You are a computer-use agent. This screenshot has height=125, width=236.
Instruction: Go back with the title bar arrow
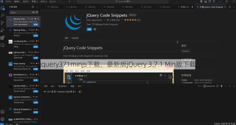point(70,1)
